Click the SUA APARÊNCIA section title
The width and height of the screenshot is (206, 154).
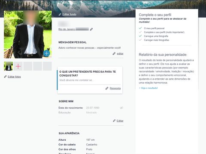69,133
